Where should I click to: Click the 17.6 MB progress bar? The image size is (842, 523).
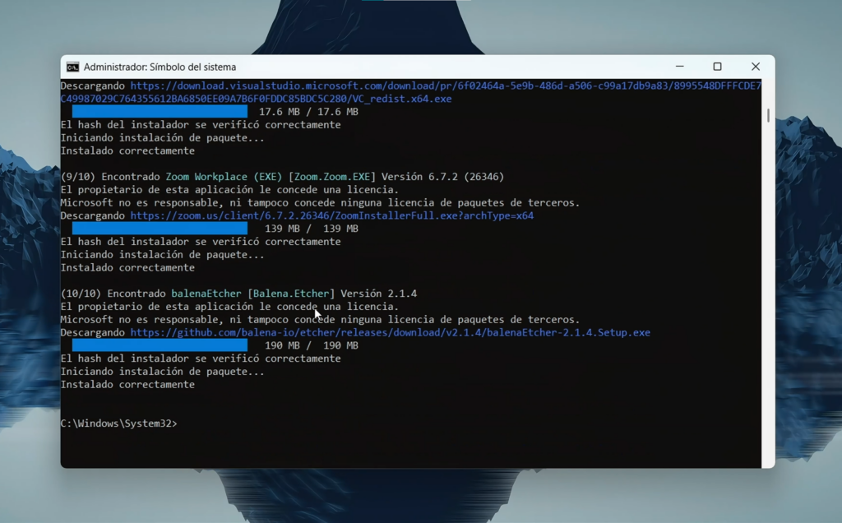tap(160, 111)
